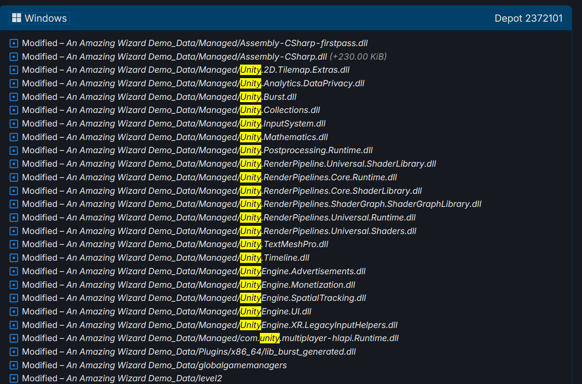Select the Unity.RenderPipelines.Universal.Runtime.dll path

pyautogui.click(x=241, y=218)
